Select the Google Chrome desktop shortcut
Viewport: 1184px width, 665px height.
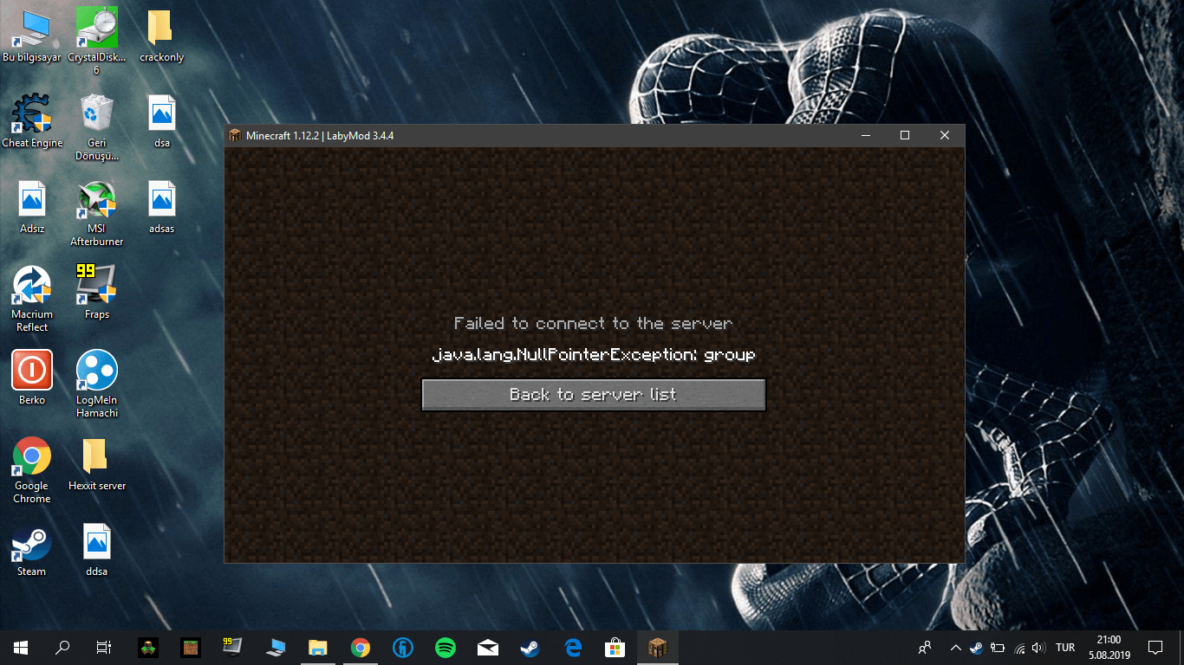[x=32, y=471]
